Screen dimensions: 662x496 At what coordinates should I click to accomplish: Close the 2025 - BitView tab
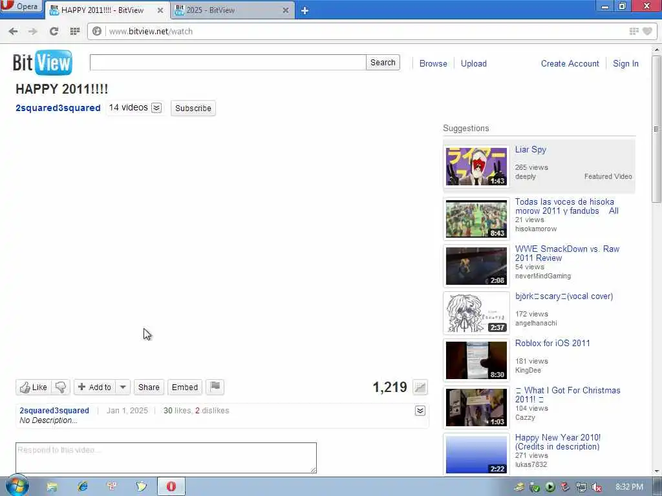[286, 10]
